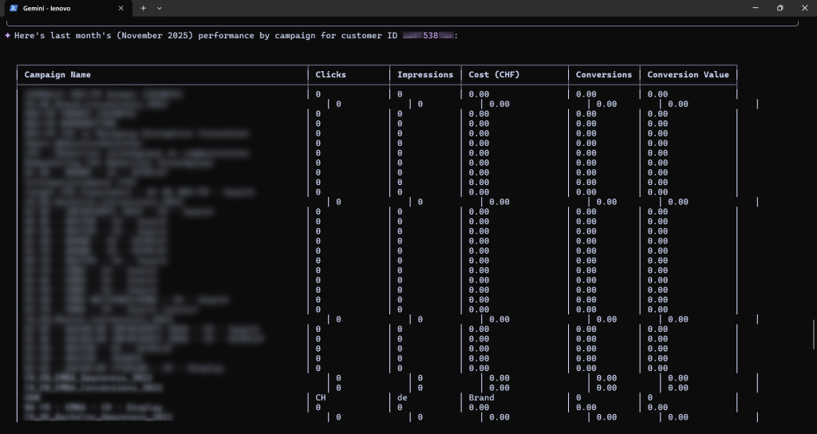Maximize the terminal window

[780, 8]
